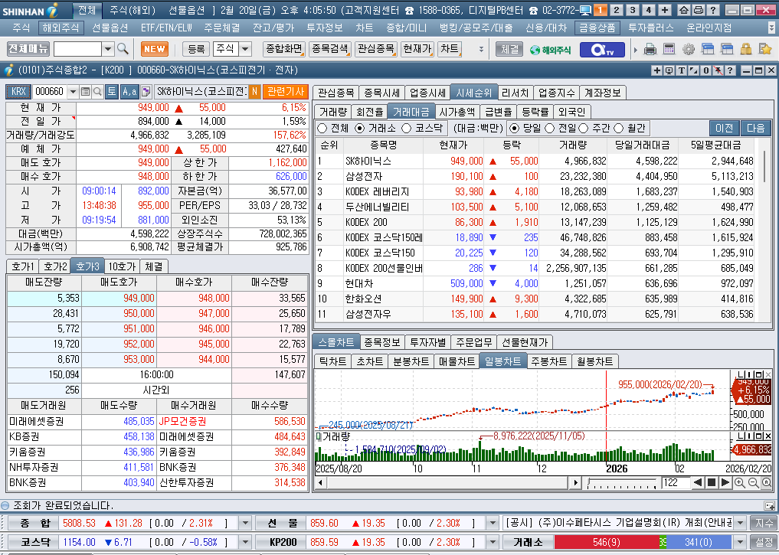
Task: Expand the 코스닥 index ticker dropdown
Action: (x=245, y=542)
